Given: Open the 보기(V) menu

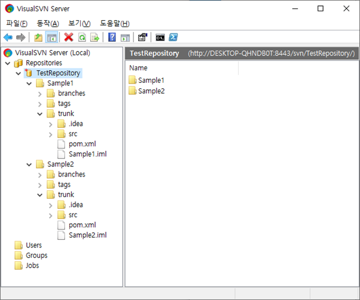Looking at the screenshot, I should tap(80, 23).
